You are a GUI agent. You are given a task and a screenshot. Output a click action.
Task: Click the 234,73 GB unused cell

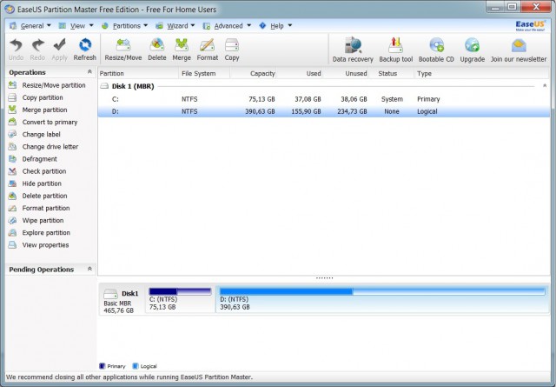click(x=352, y=111)
